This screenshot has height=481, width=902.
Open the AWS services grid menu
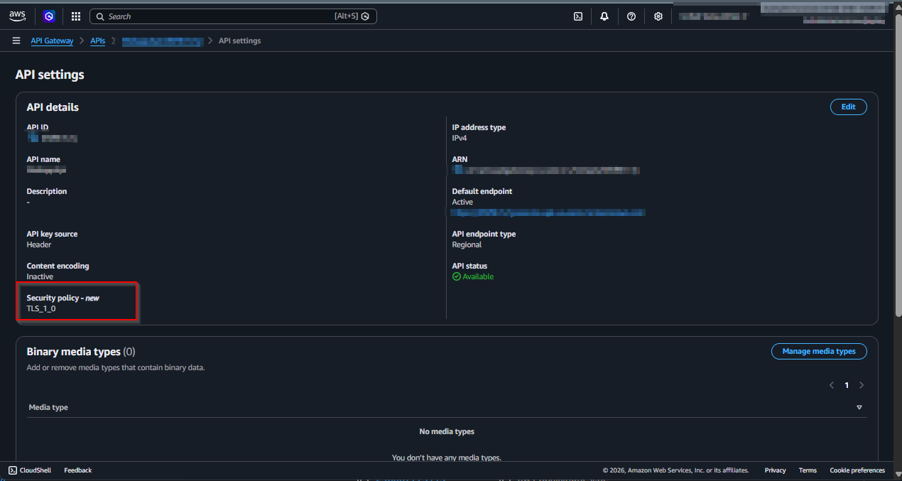[x=76, y=16]
